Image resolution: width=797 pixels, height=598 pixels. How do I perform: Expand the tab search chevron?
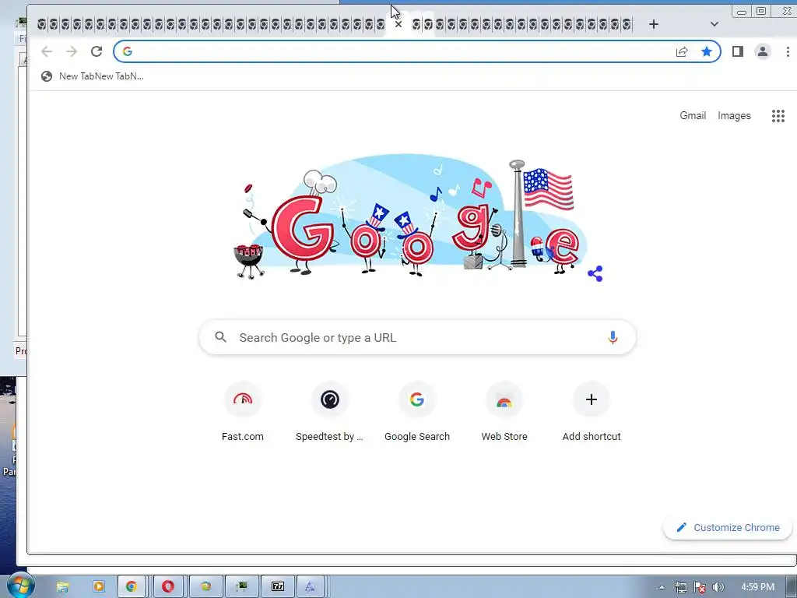tap(714, 24)
